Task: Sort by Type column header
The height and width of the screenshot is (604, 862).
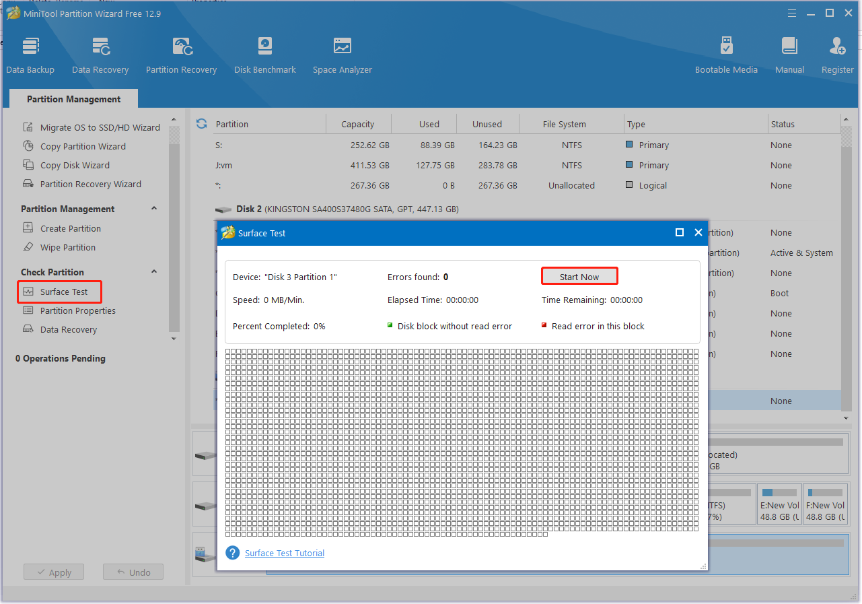Action: 636,124
